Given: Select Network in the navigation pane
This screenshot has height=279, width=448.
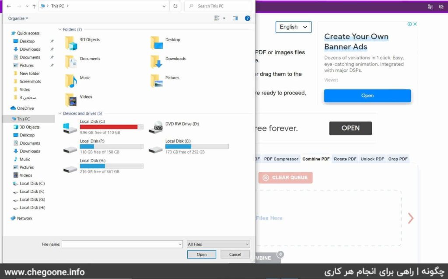Looking at the screenshot, I should tap(22, 218).
